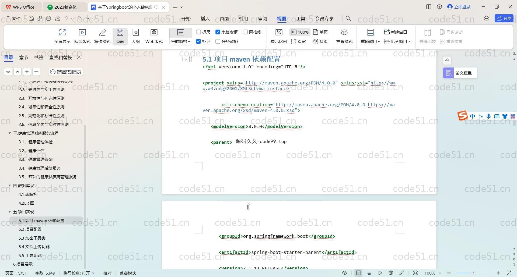Go to 4.2ER 图 in outline
517x277 pixels.
[26, 203]
